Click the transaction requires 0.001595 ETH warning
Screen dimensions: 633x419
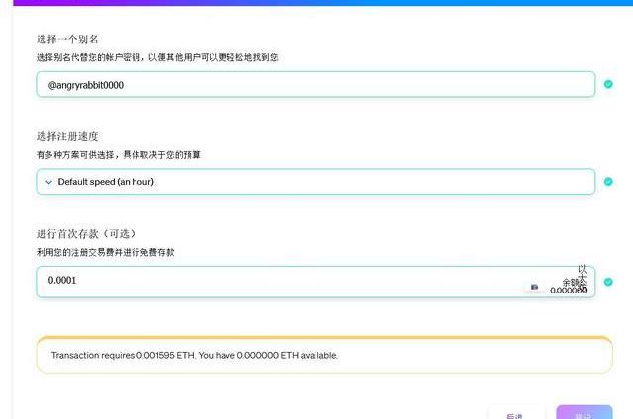pos(195,355)
